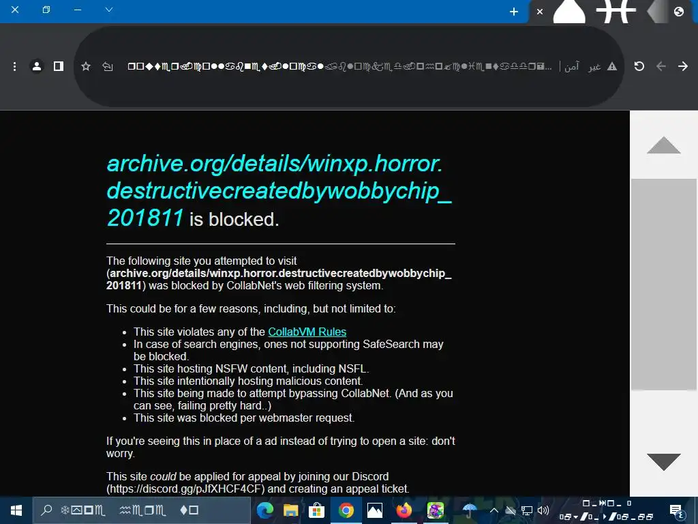
Task: Click the vertical scrollbar thumb
Action: coord(664,285)
